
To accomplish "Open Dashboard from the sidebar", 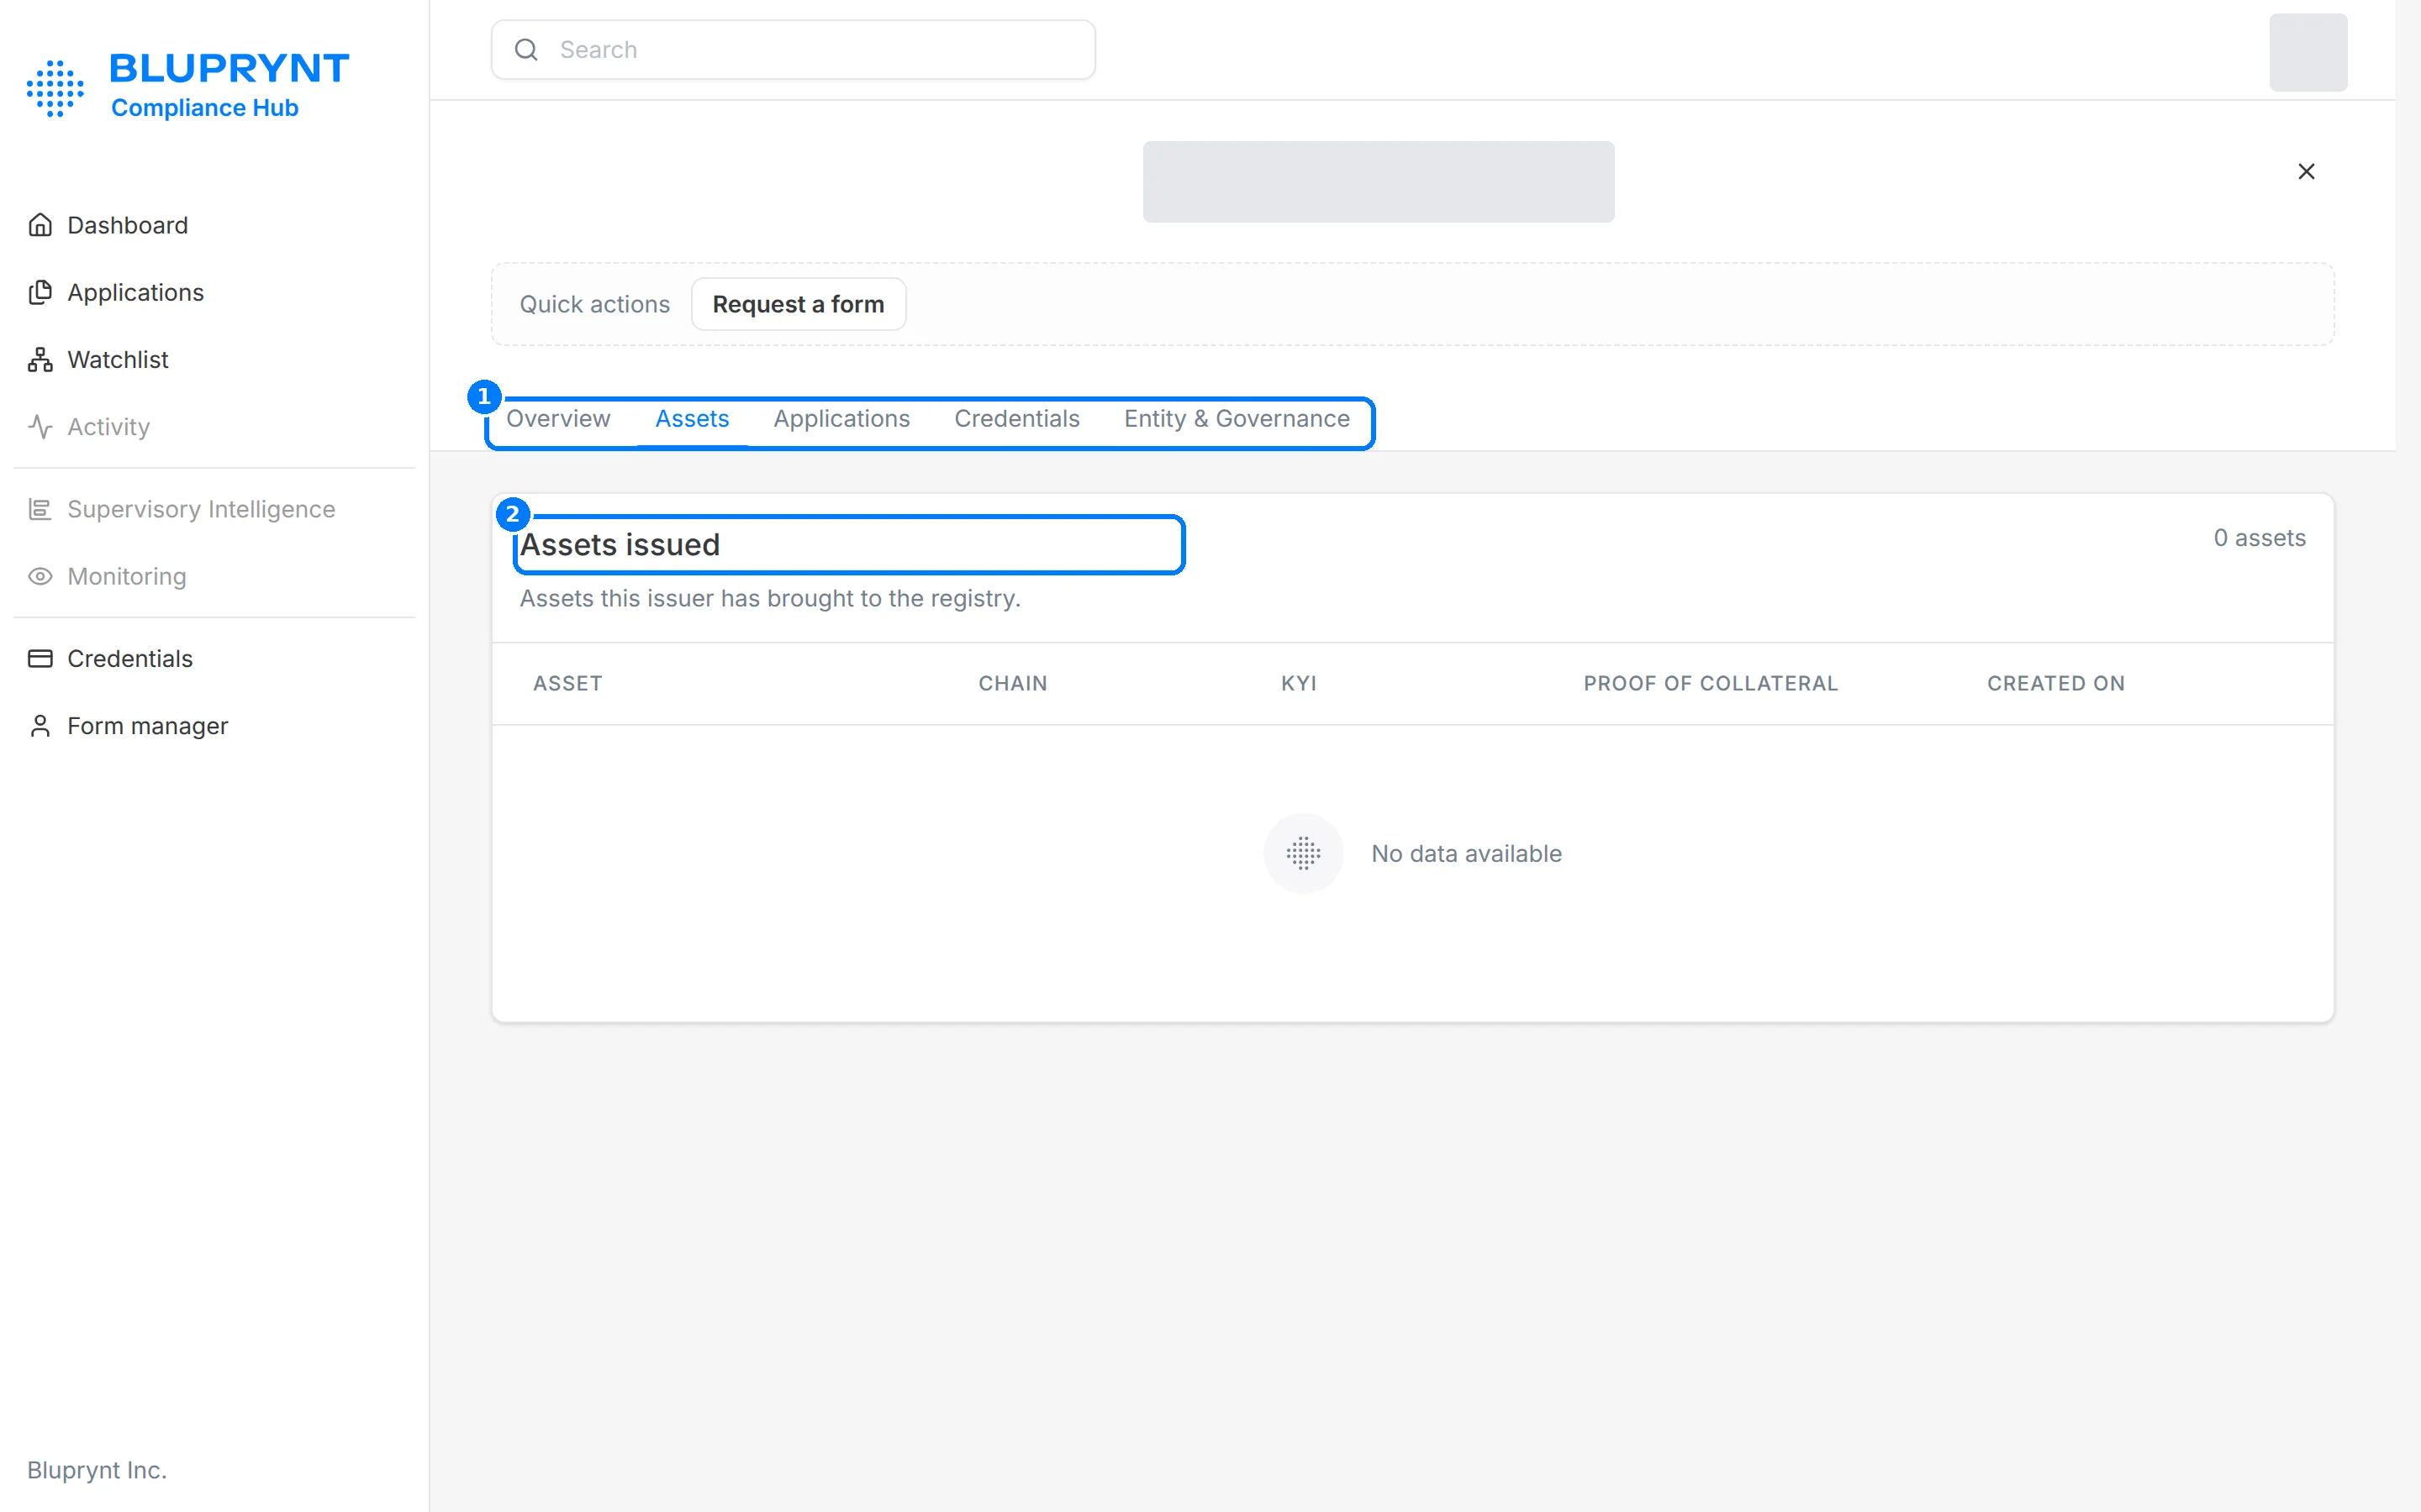I will pos(127,225).
